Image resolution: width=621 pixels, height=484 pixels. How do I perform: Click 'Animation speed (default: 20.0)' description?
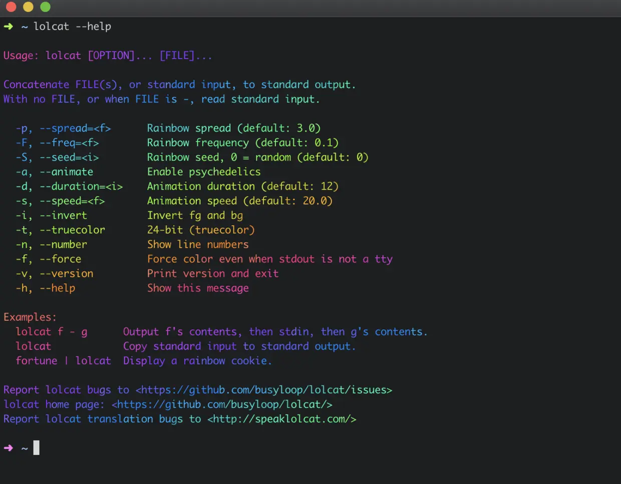[240, 201]
